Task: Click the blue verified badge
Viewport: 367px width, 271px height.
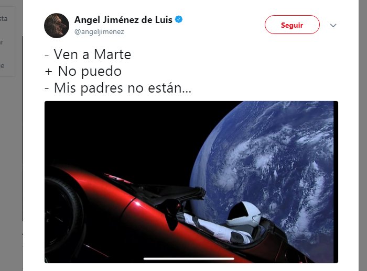Action: pos(179,20)
